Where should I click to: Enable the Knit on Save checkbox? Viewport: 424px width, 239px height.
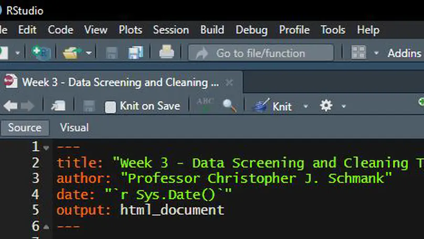point(110,107)
